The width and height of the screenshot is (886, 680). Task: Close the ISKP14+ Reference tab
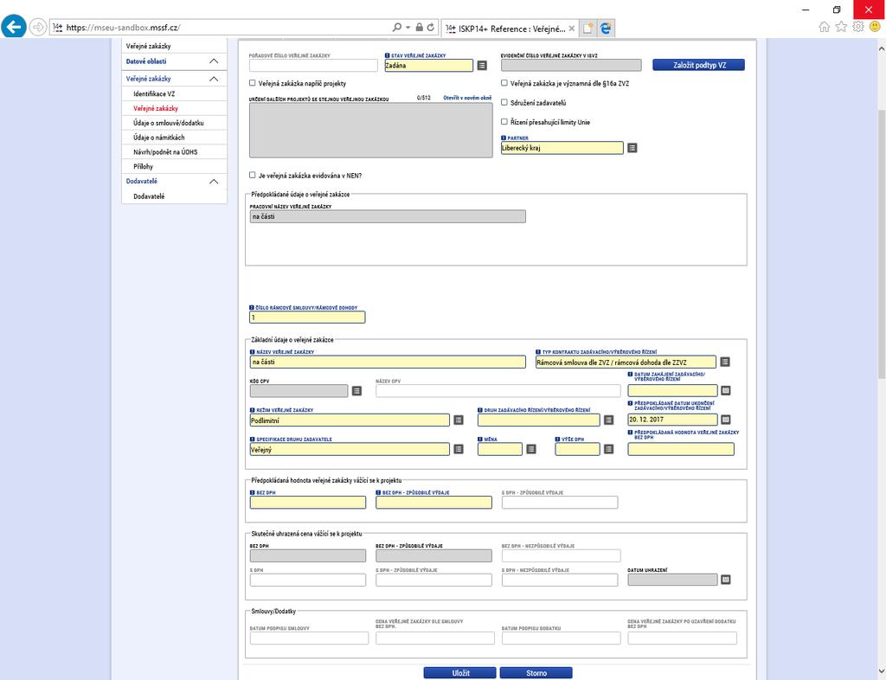(x=572, y=29)
